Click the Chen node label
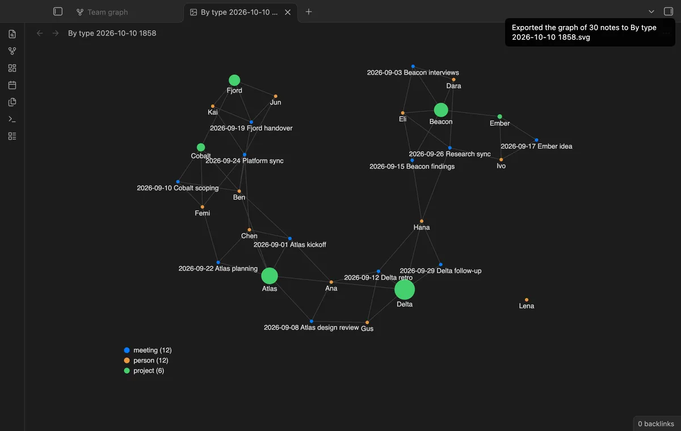 (x=249, y=236)
